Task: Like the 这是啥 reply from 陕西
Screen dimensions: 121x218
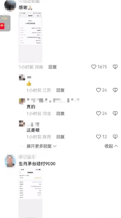Action: click(99, 137)
